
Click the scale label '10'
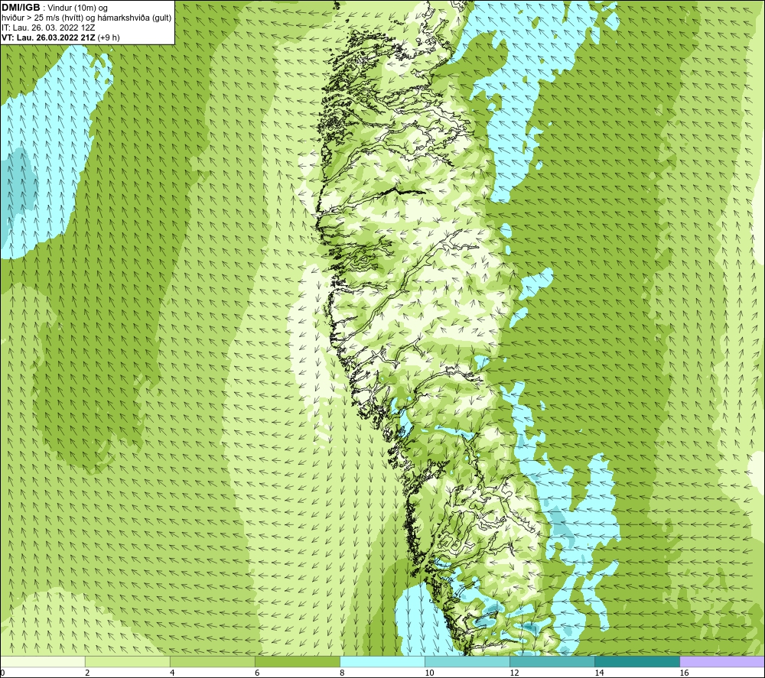[429, 673]
